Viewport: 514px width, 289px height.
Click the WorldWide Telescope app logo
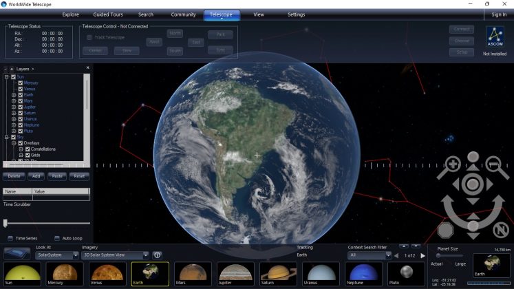coord(4,4)
